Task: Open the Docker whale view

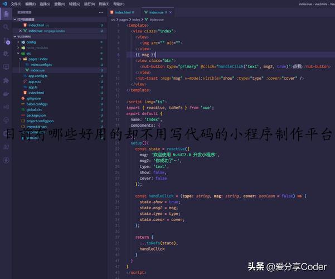Action: (6, 94)
